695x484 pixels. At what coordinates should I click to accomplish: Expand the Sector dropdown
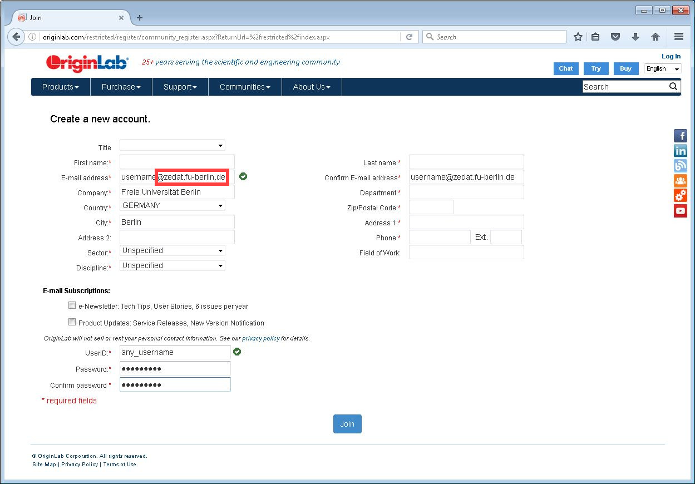pyautogui.click(x=172, y=251)
